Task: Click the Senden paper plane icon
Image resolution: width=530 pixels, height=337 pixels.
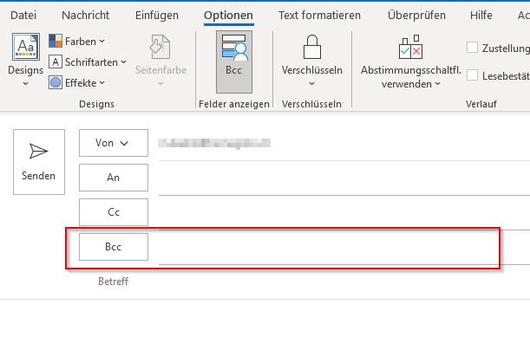Action: [x=38, y=151]
